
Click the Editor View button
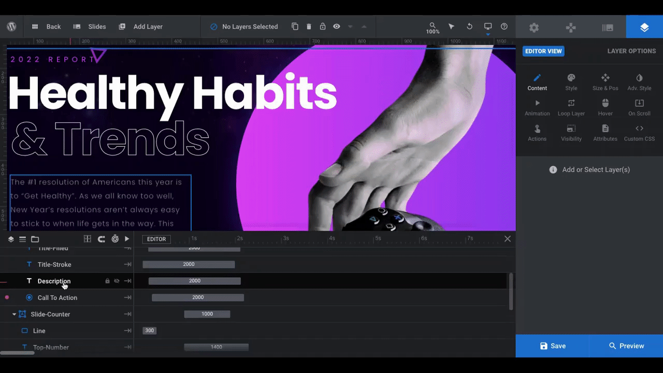pyautogui.click(x=543, y=51)
